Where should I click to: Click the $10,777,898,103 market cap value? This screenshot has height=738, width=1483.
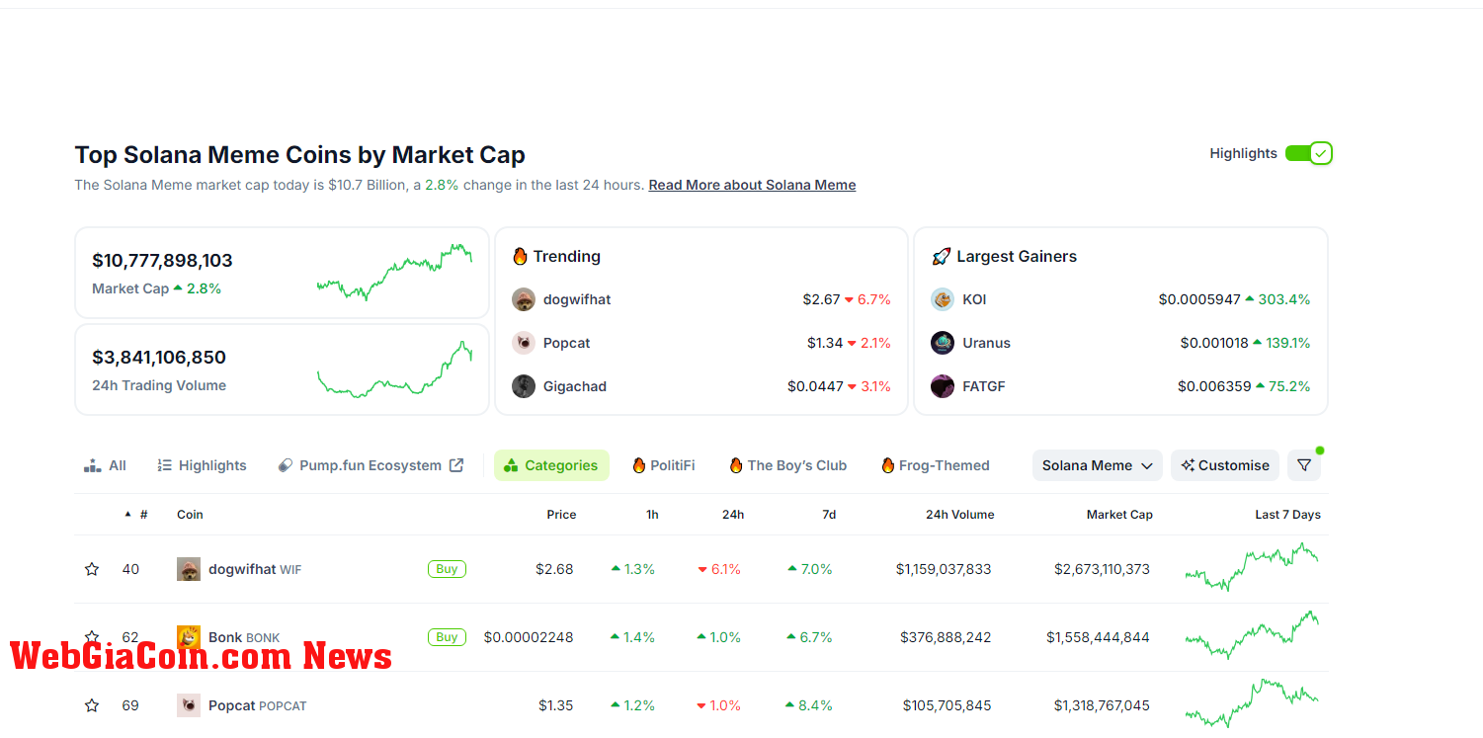pos(162,261)
